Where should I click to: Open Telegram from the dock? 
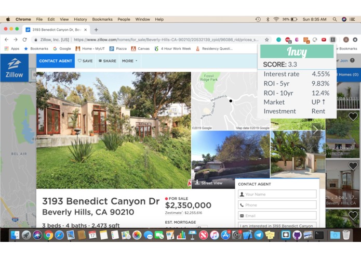259,235
